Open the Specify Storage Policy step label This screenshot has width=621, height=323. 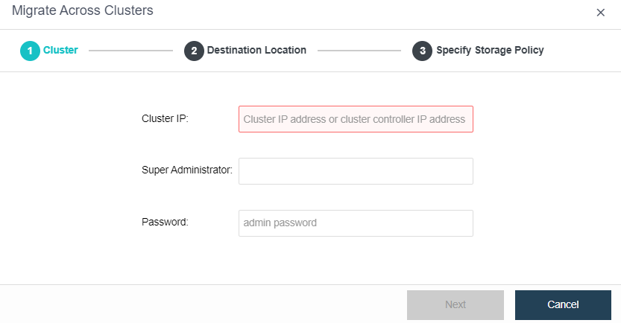point(490,51)
